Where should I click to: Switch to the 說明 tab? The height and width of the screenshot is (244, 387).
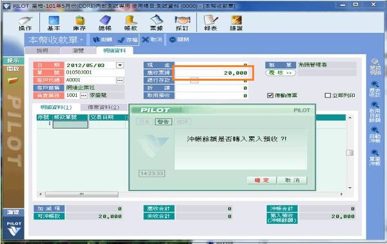[42, 50]
